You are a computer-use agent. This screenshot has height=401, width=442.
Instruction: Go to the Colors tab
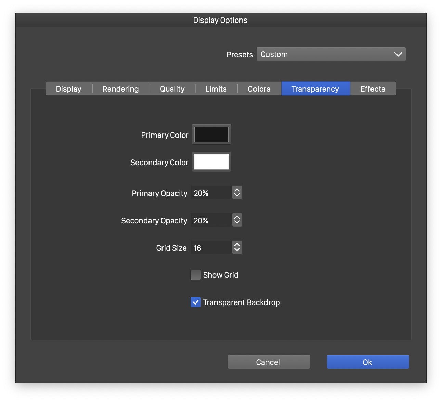tap(259, 89)
